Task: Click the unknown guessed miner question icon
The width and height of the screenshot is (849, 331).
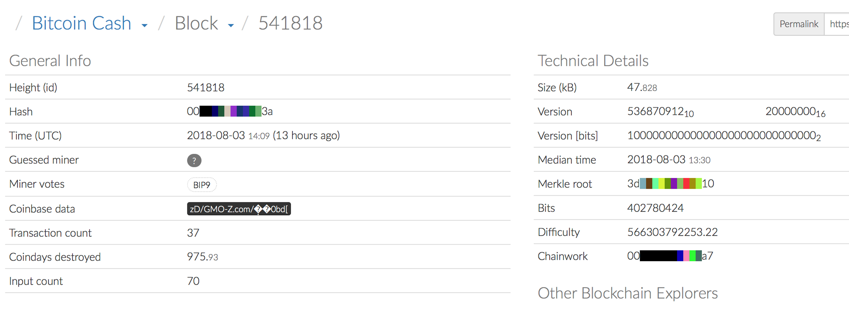Action: pyautogui.click(x=194, y=160)
